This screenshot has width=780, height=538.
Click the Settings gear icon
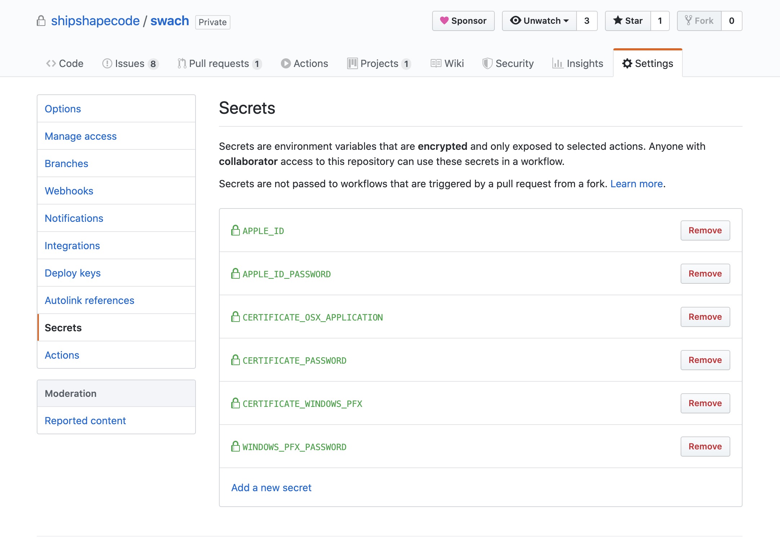pos(628,63)
